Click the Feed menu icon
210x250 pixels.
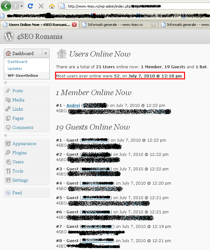[8, 193]
